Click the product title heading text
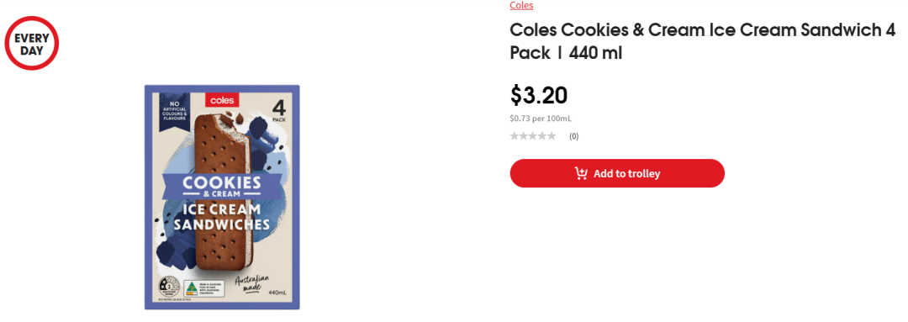The height and width of the screenshot is (322, 908). click(702, 42)
